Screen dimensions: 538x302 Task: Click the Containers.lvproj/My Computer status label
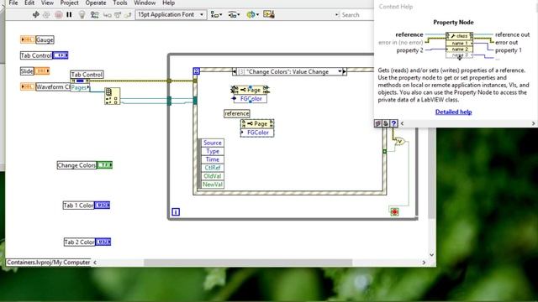coord(49,263)
